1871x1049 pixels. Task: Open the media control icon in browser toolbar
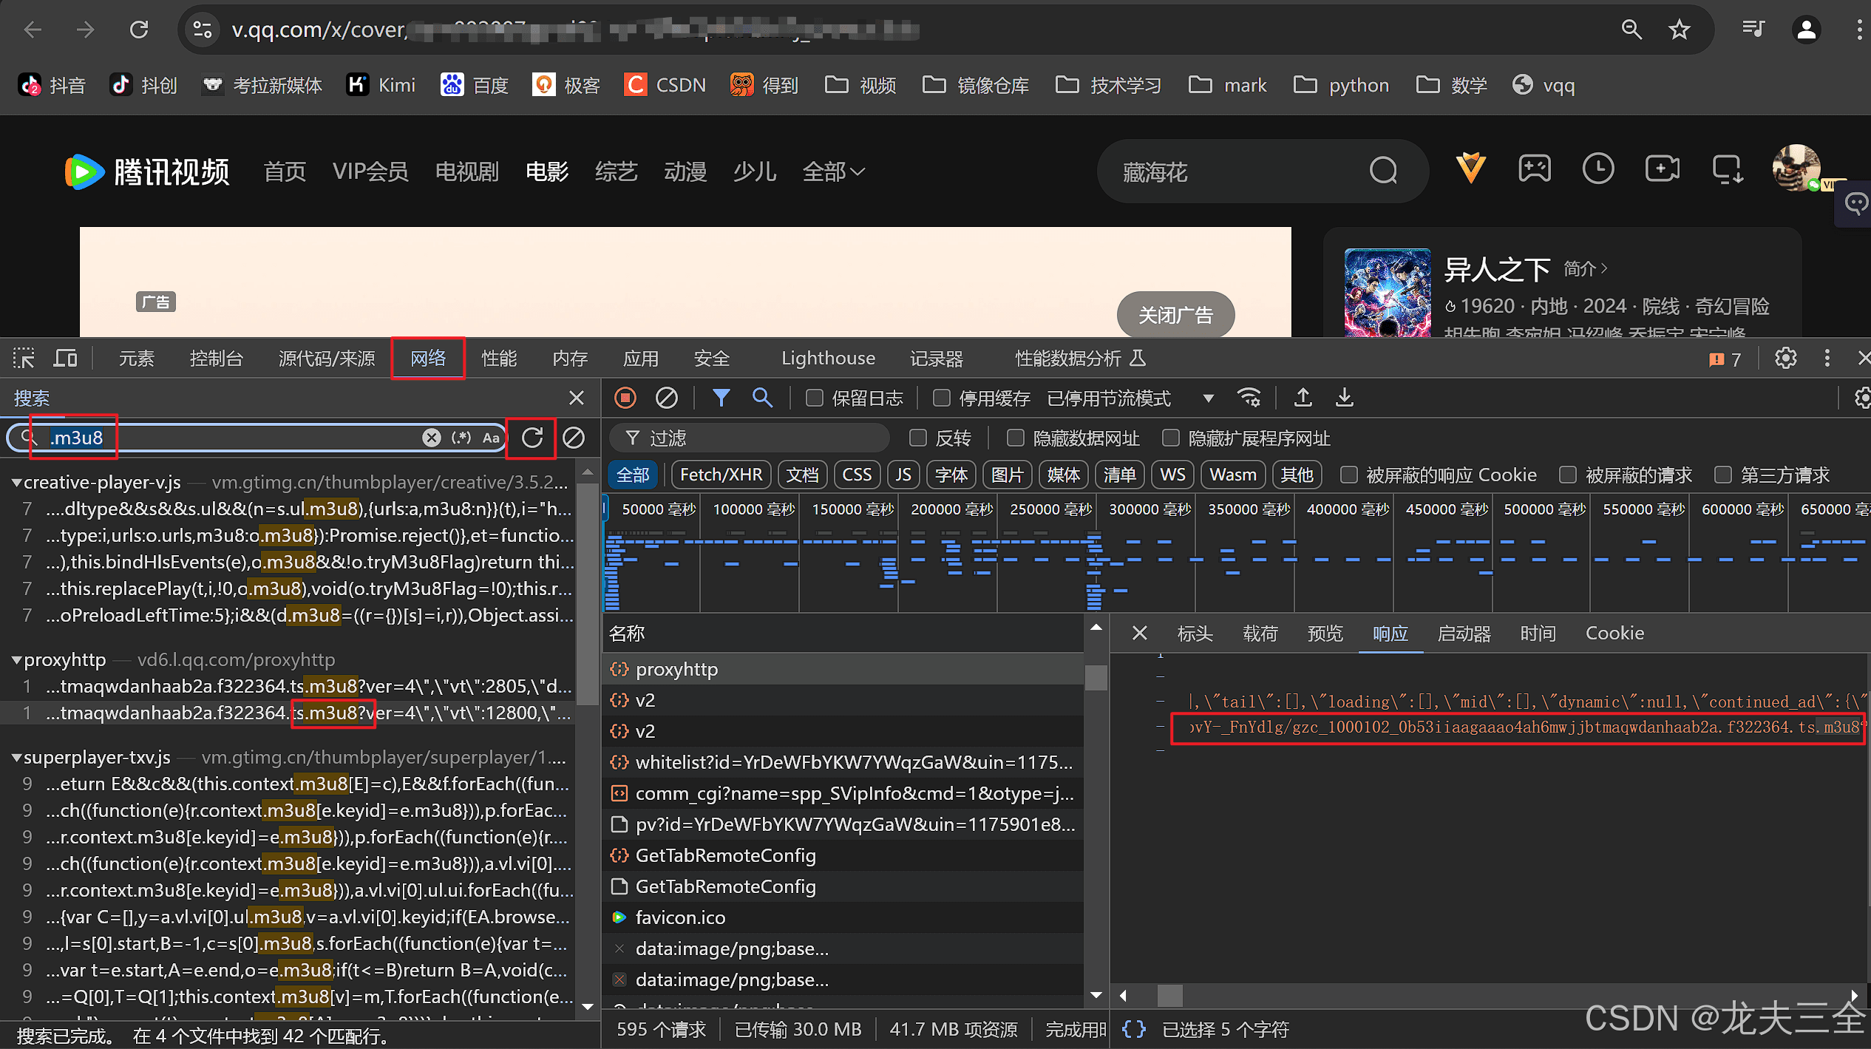(1753, 30)
